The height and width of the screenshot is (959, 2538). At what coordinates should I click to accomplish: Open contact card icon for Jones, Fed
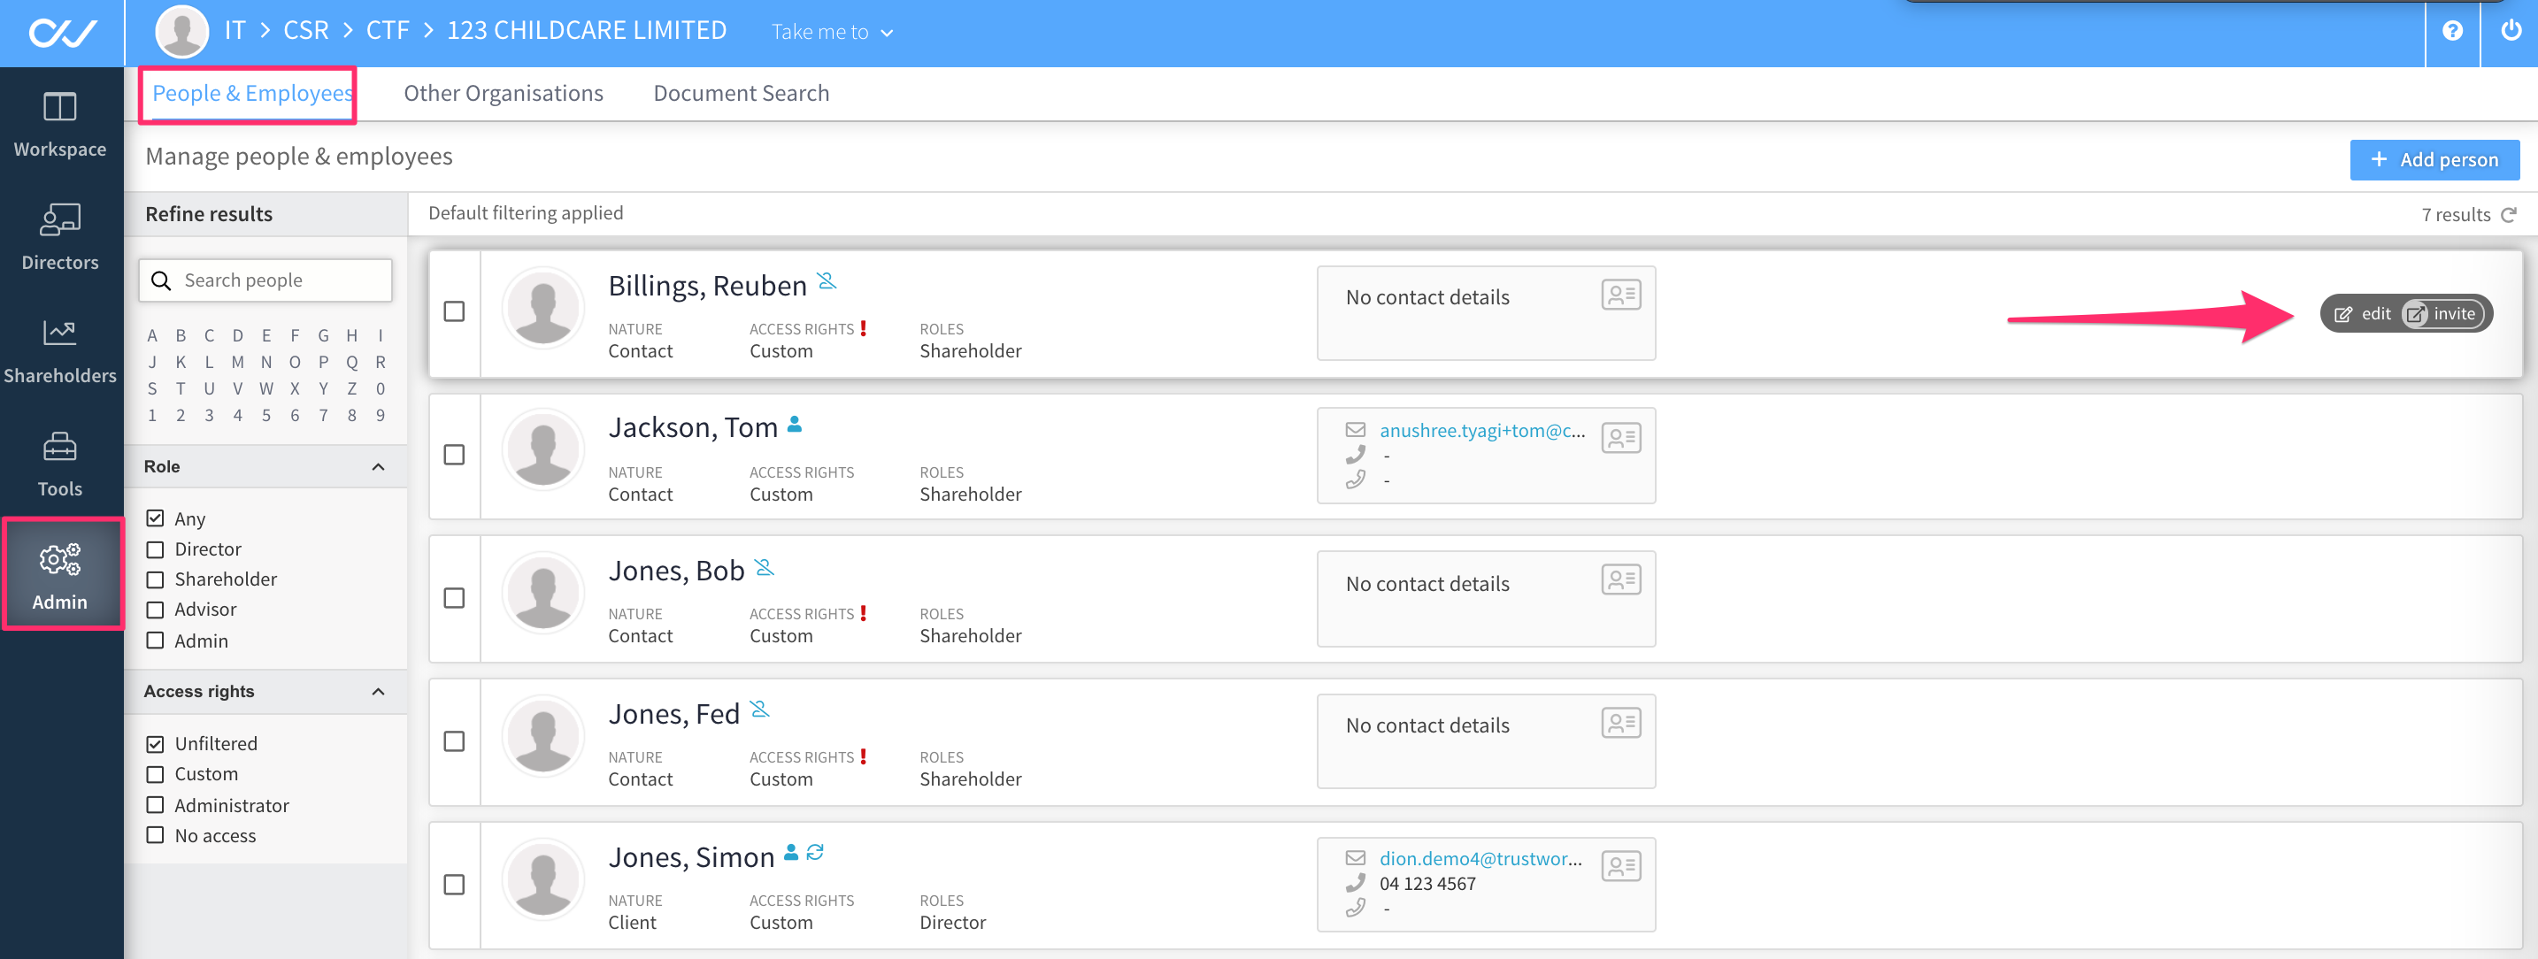point(1620,724)
